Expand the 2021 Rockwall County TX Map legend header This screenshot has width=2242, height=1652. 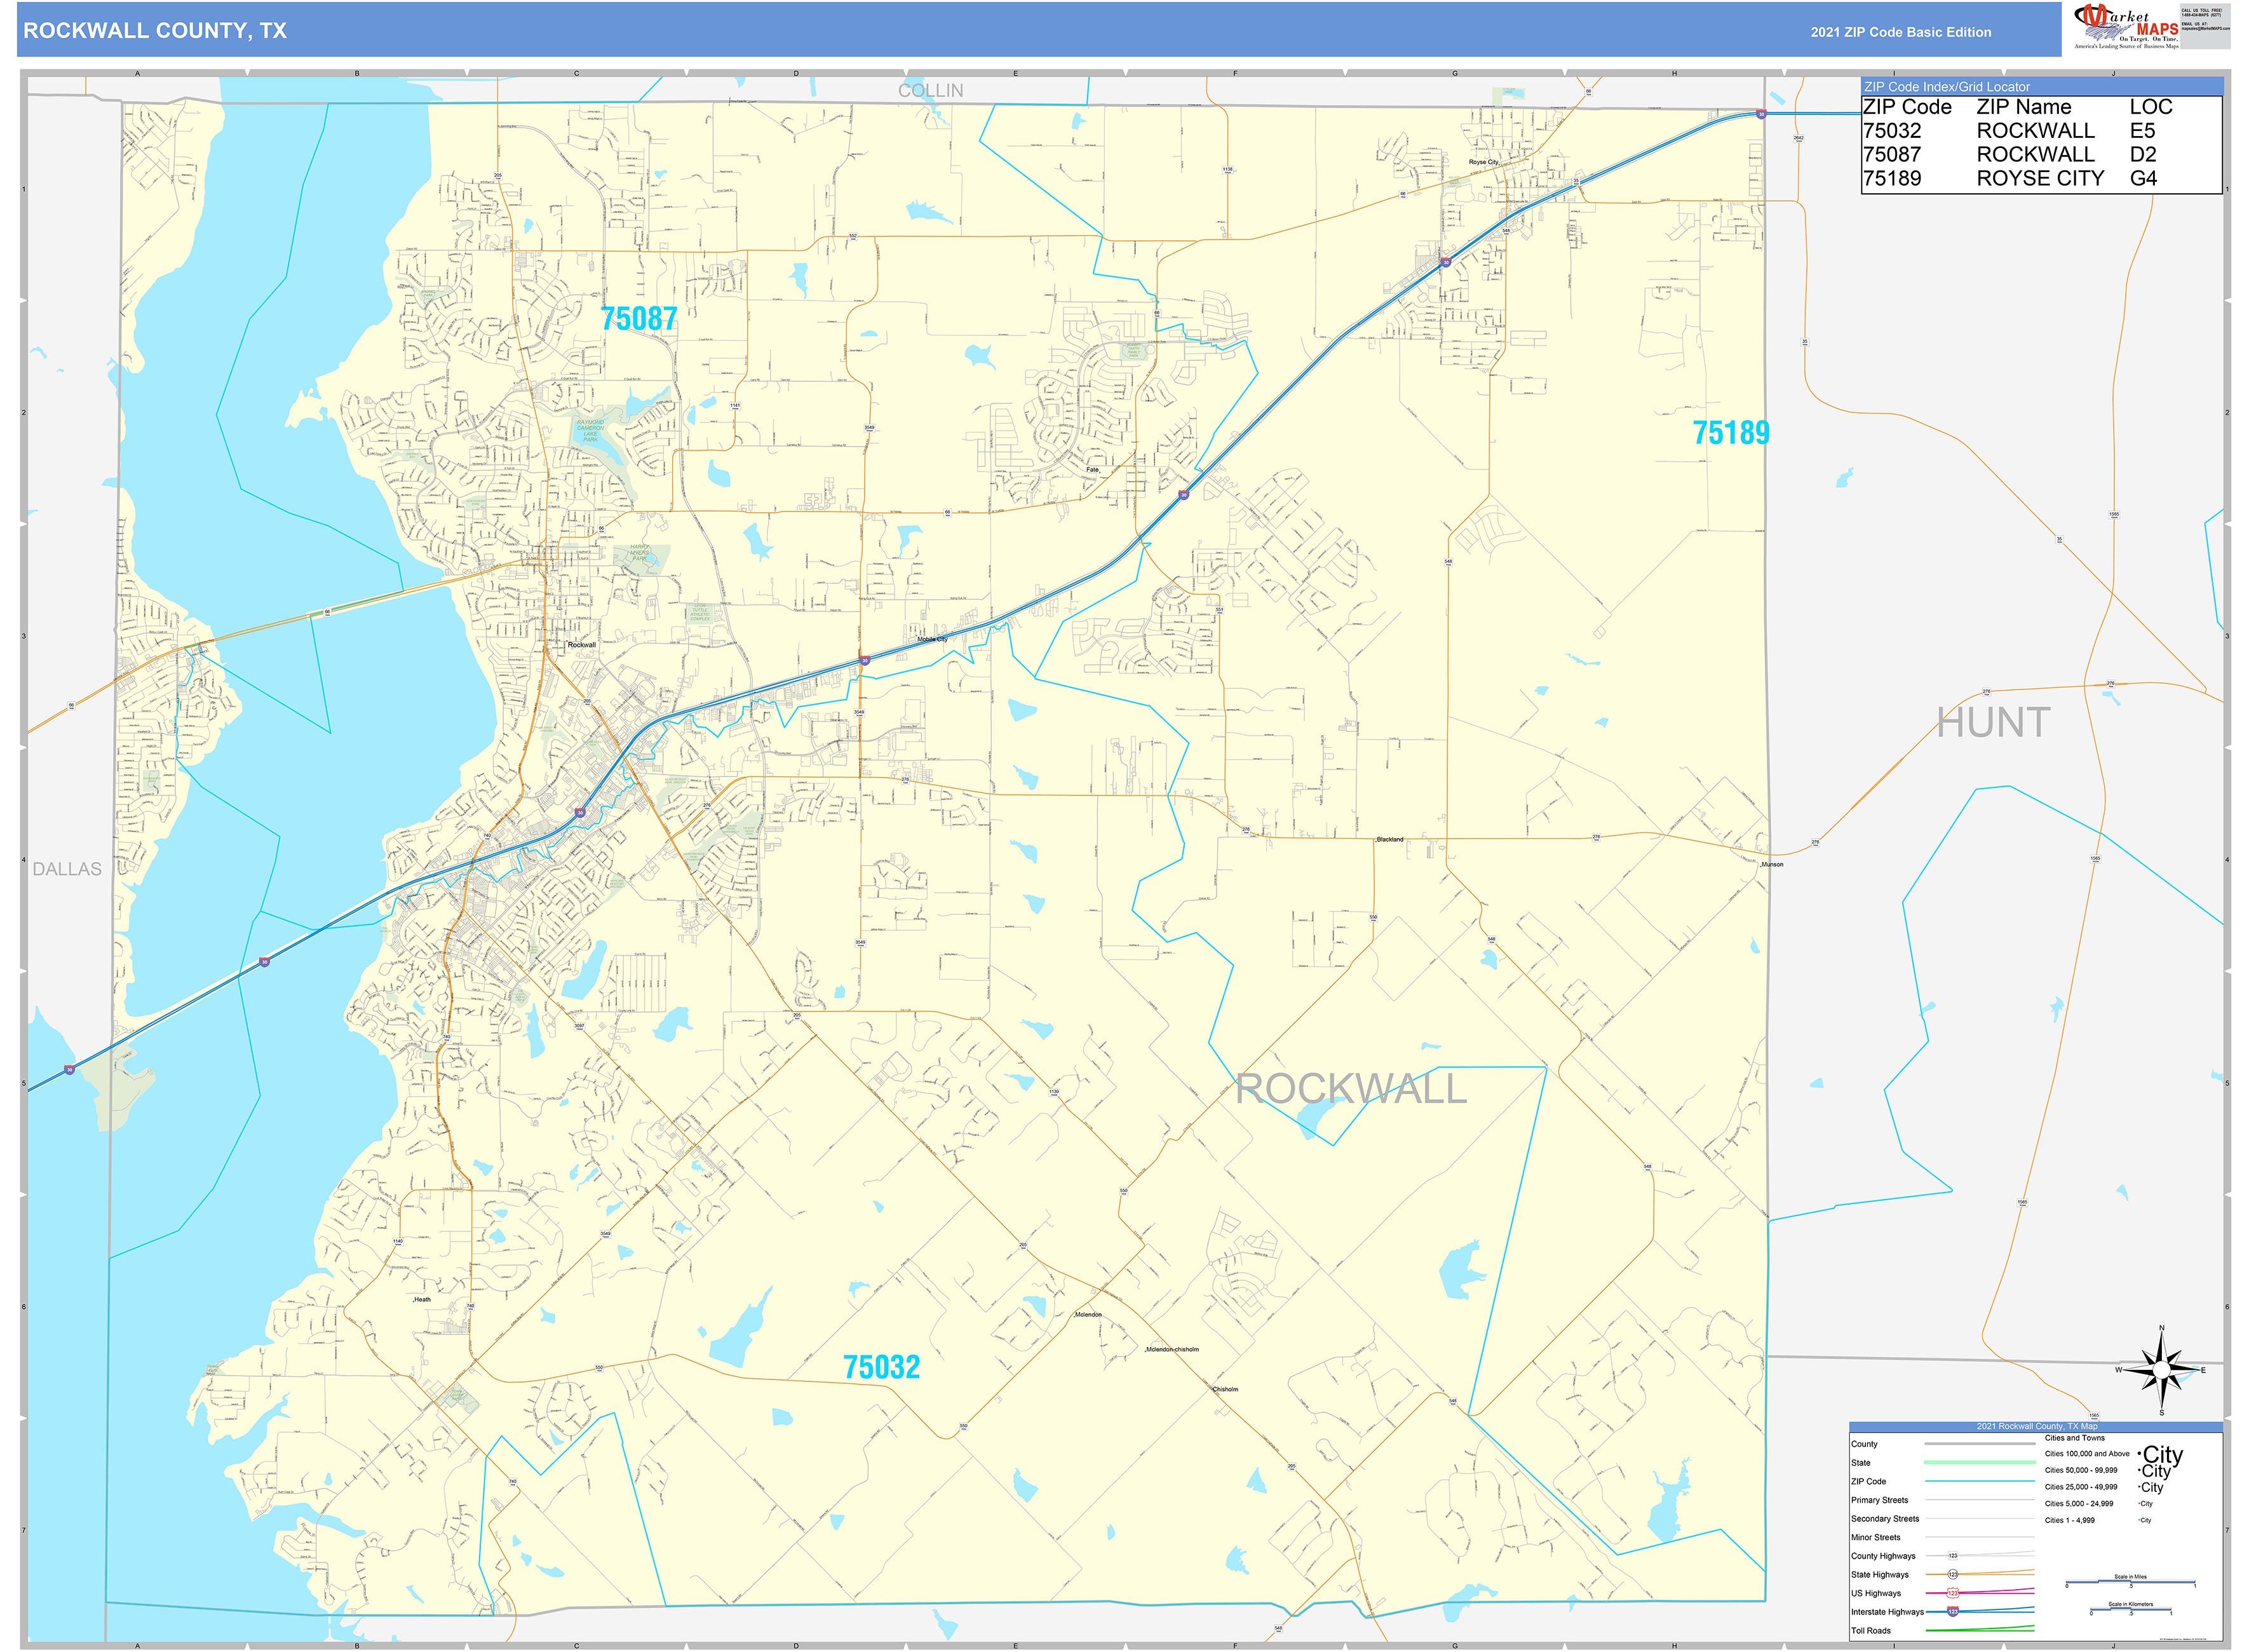click(x=2038, y=1426)
